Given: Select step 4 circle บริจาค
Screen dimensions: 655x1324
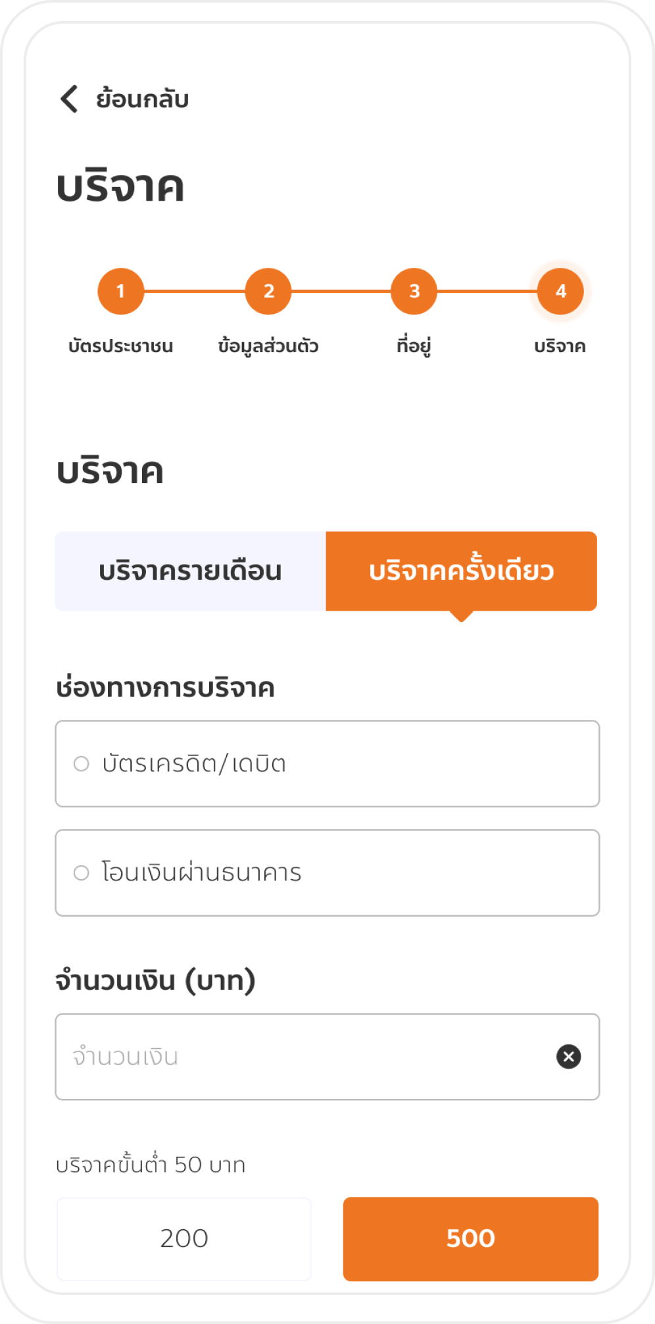Looking at the screenshot, I should [x=560, y=291].
